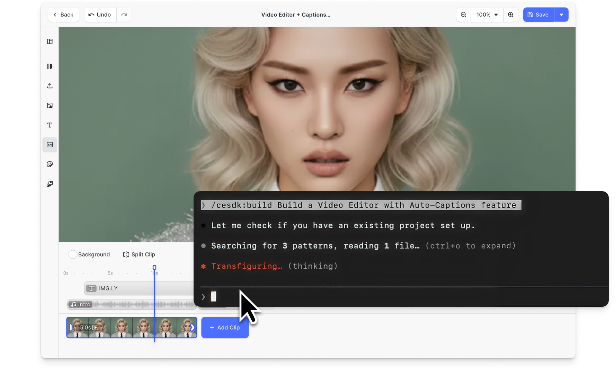This screenshot has width=615, height=371.
Task: Click the redo arrow button
Action: (124, 15)
